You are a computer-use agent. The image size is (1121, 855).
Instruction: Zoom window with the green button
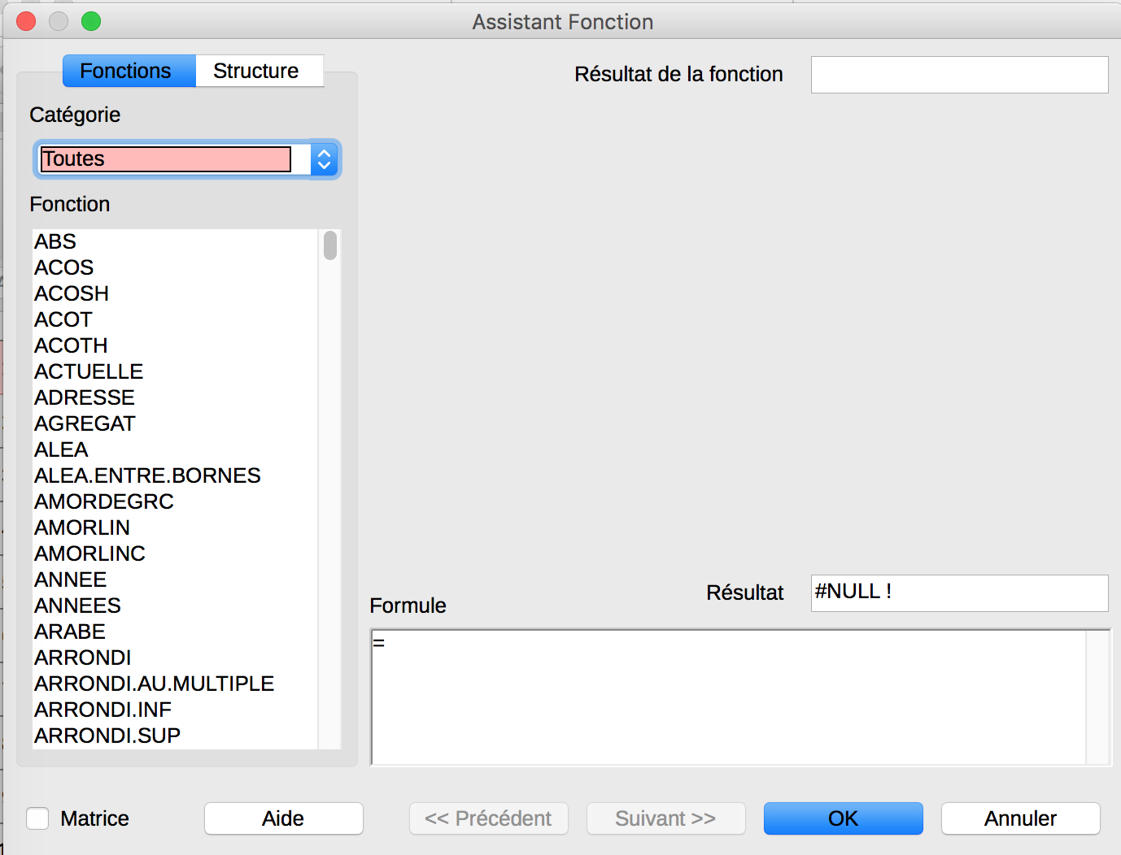coord(91,21)
